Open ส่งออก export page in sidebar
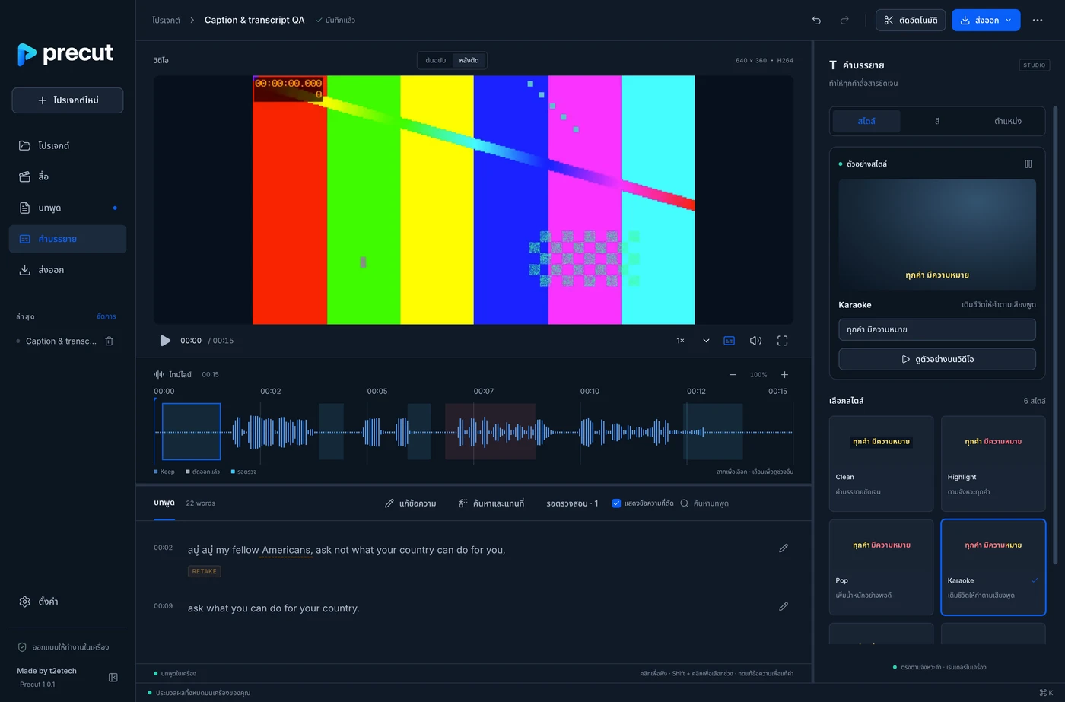Image resolution: width=1065 pixels, height=702 pixels. coord(68,270)
